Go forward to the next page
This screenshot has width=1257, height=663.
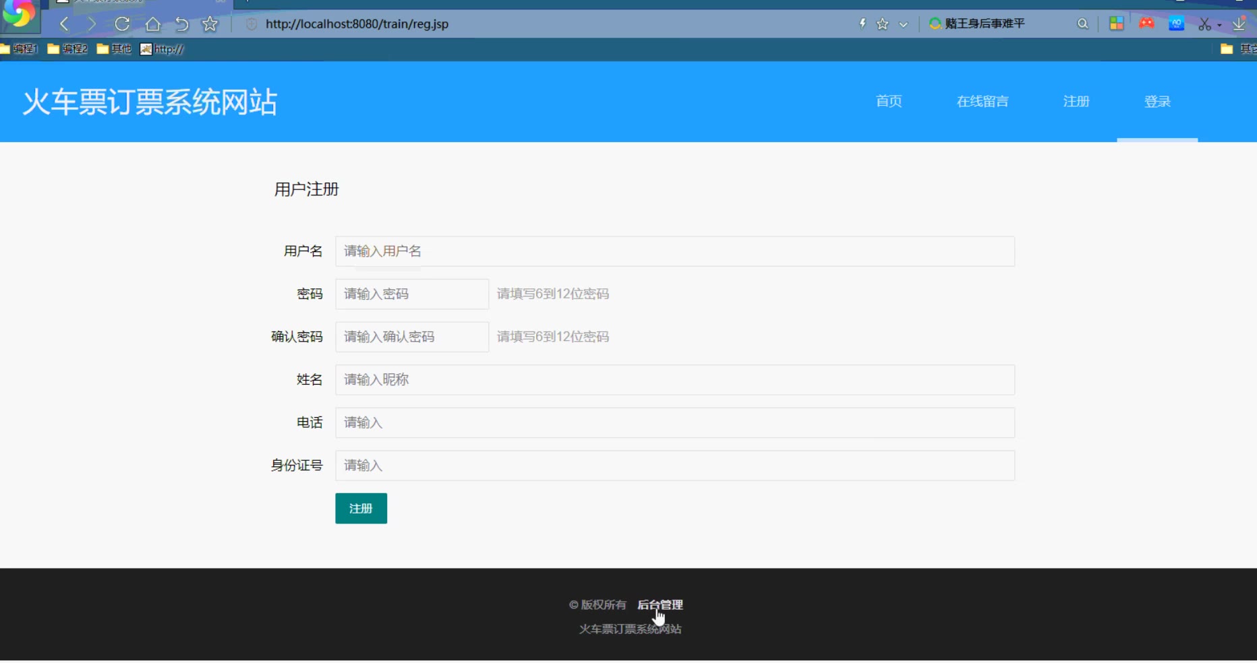click(x=92, y=24)
